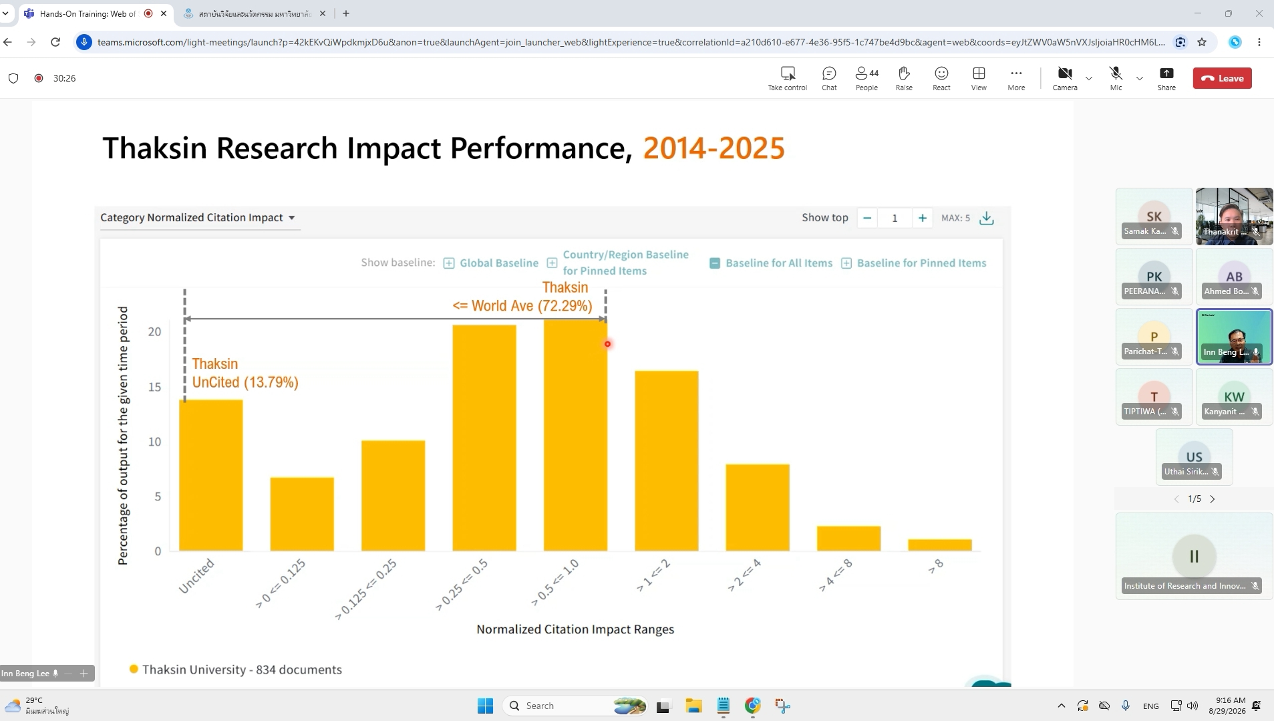Click the browser address bar URL
This screenshot has height=721, width=1274.
(631, 42)
